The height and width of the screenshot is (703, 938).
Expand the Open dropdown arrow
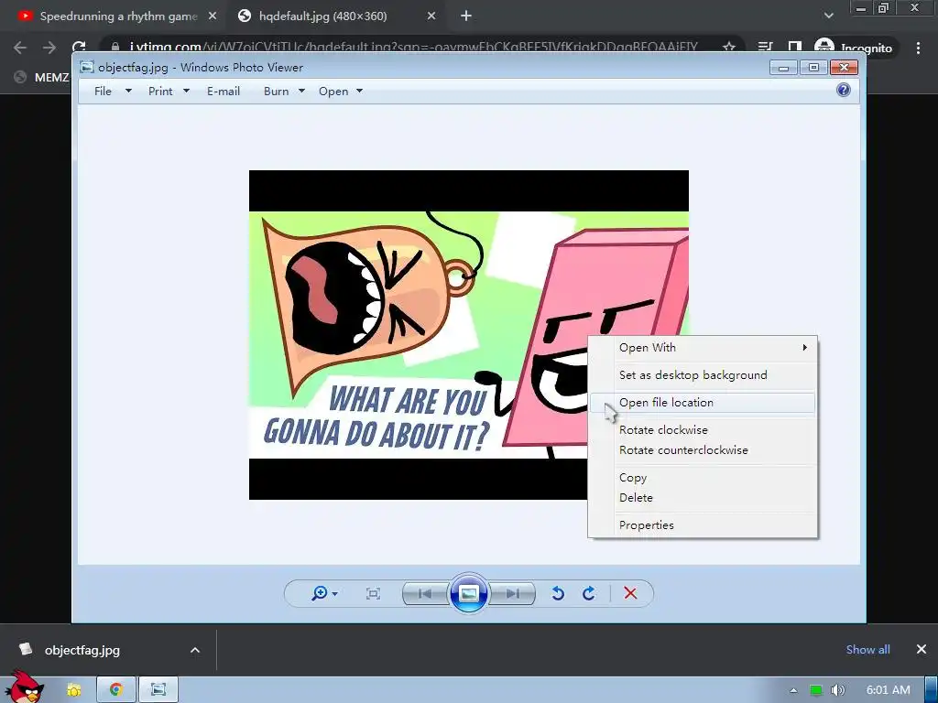click(x=359, y=91)
